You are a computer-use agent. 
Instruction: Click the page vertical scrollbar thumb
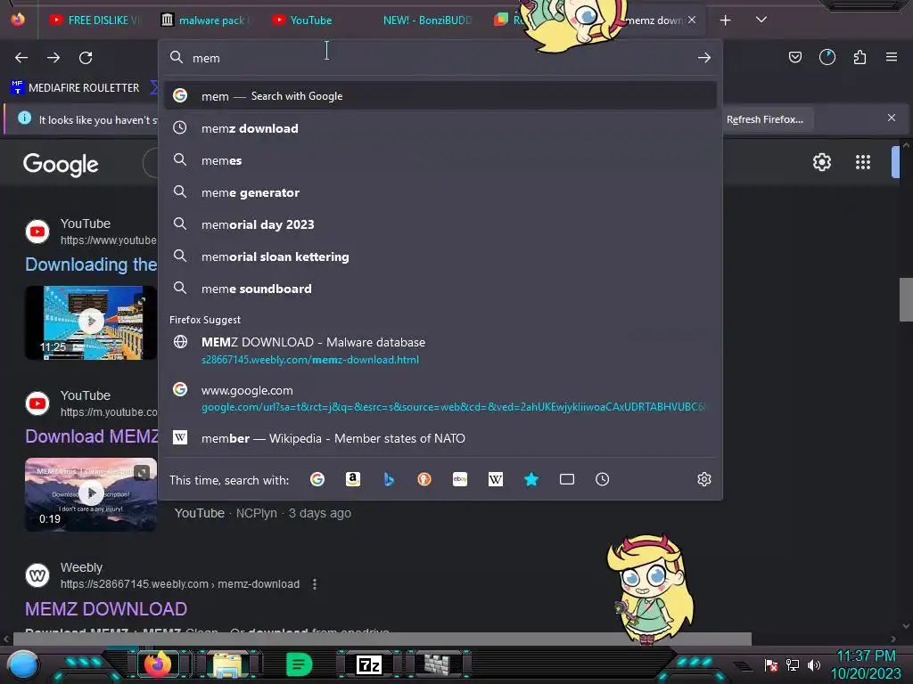(906, 299)
